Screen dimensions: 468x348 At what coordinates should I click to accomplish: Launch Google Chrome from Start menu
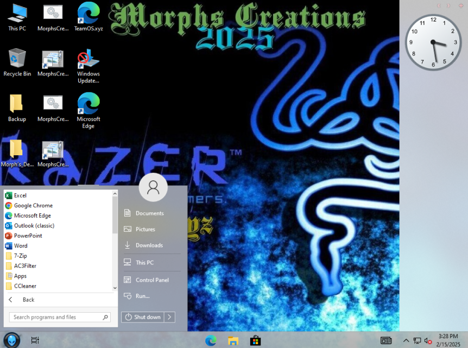[58, 206]
